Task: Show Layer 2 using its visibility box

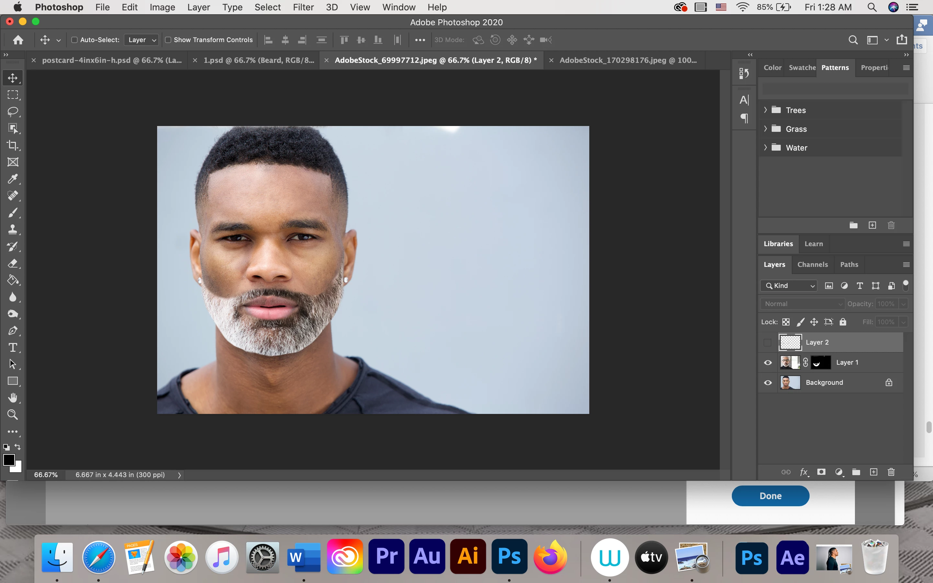Action: click(x=767, y=342)
